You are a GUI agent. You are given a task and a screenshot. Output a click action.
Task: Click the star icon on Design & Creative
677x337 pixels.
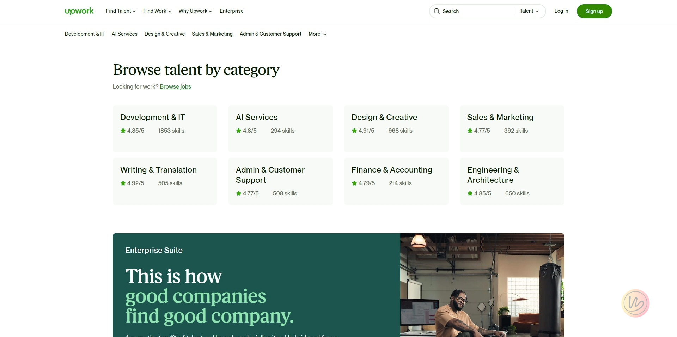click(x=354, y=131)
